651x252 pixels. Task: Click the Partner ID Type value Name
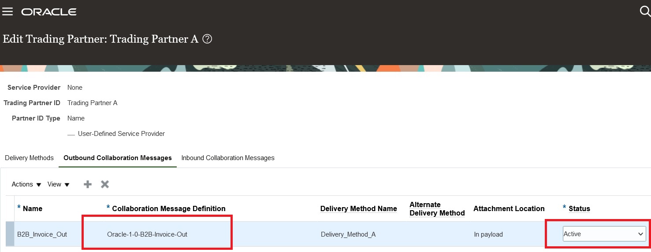(76, 118)
